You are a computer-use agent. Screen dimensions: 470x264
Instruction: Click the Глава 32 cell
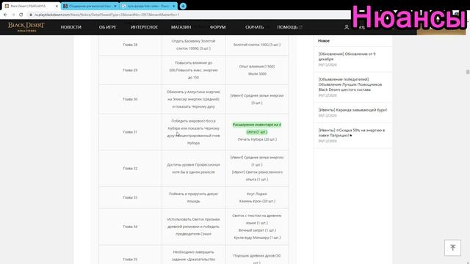pyautogui.click(x=130, y=168)
